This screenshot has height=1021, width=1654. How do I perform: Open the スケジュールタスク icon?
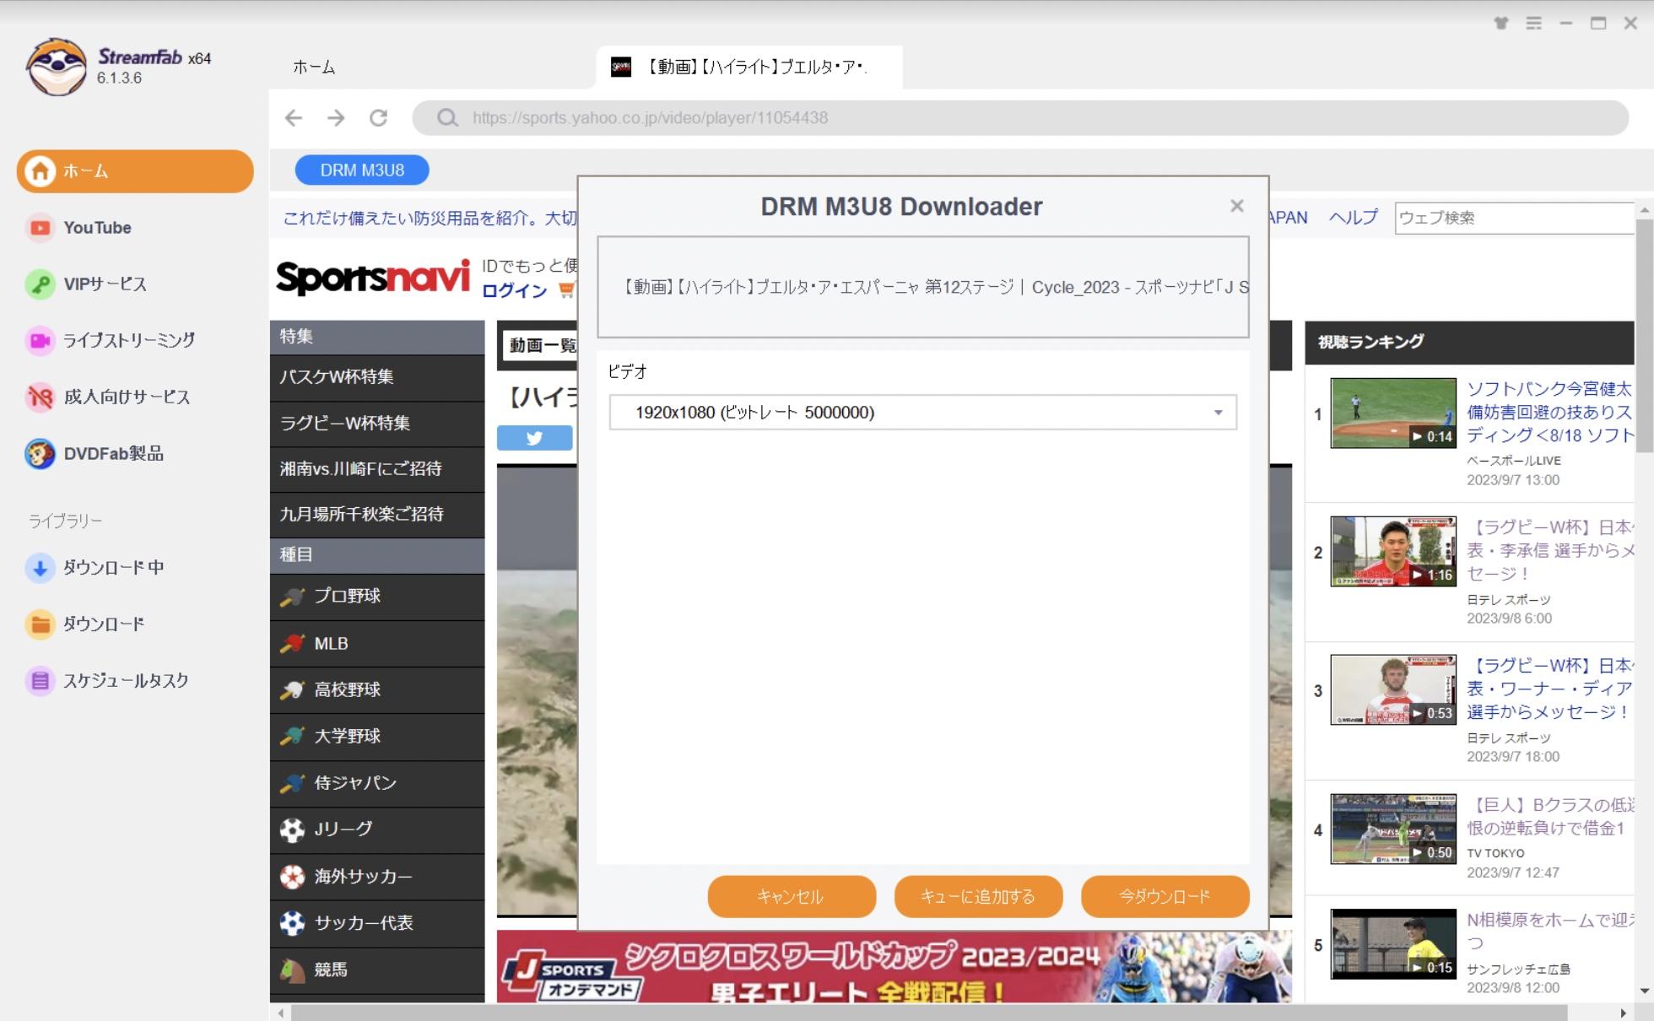[40, 681]
